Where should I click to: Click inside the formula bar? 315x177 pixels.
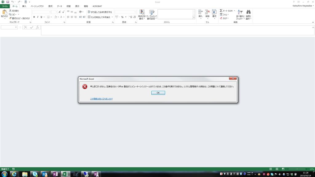coord(177,30)
